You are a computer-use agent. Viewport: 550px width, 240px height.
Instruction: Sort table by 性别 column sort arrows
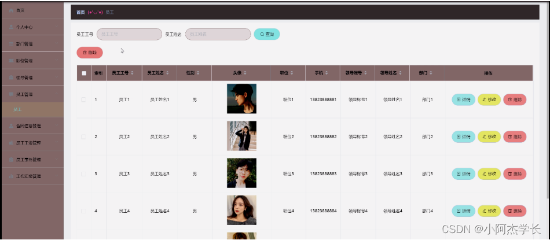198,73
